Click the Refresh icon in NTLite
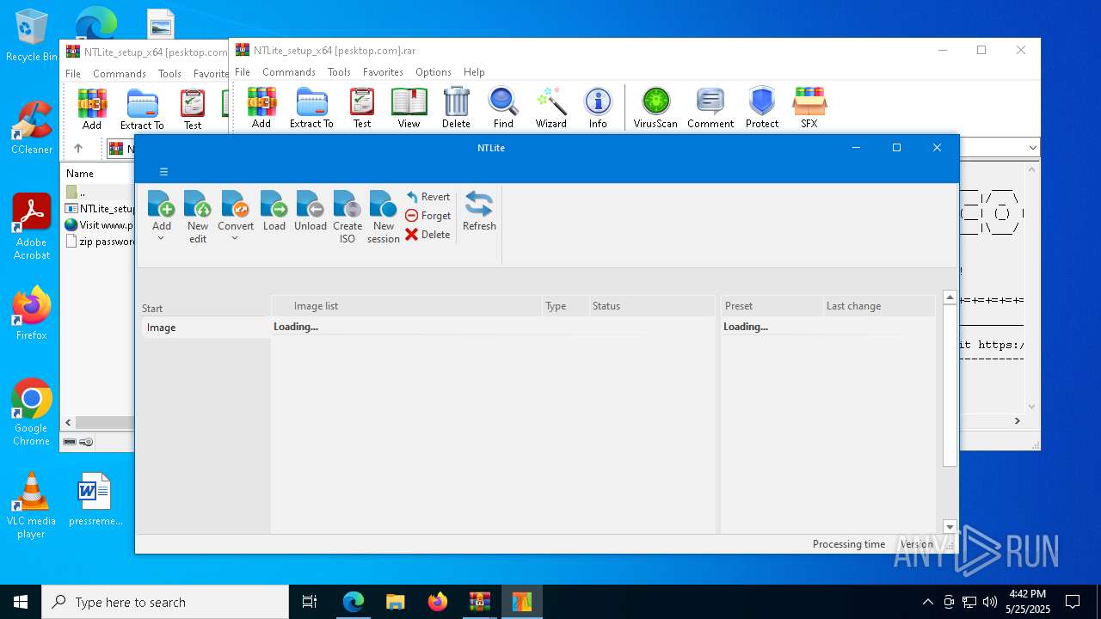This screenshot has width=1101, height=619. coord(479,205)
